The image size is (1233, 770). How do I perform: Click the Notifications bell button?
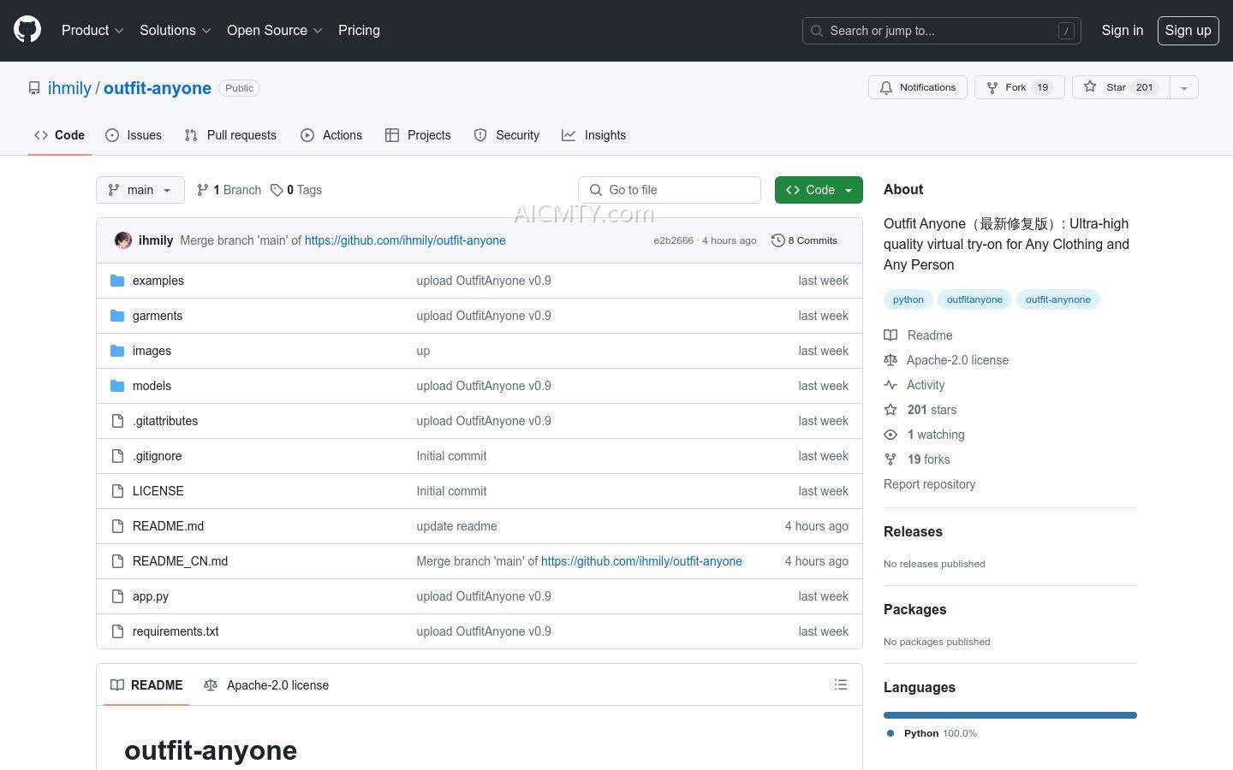click(x=917, y=87)
